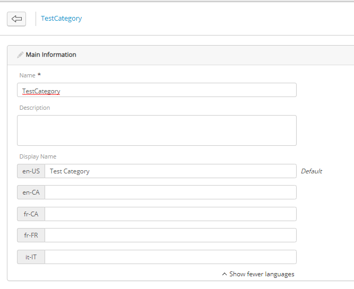This screenshot has height=289, width=354.
Task: Open the TestCategory breadcrumb link
Action: click(61, 19)
